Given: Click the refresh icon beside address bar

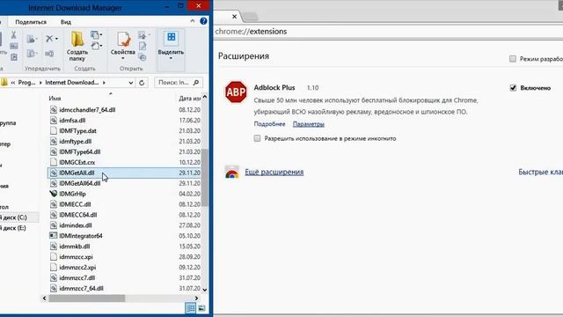Looking at the screenshot, I should [142, 83].
